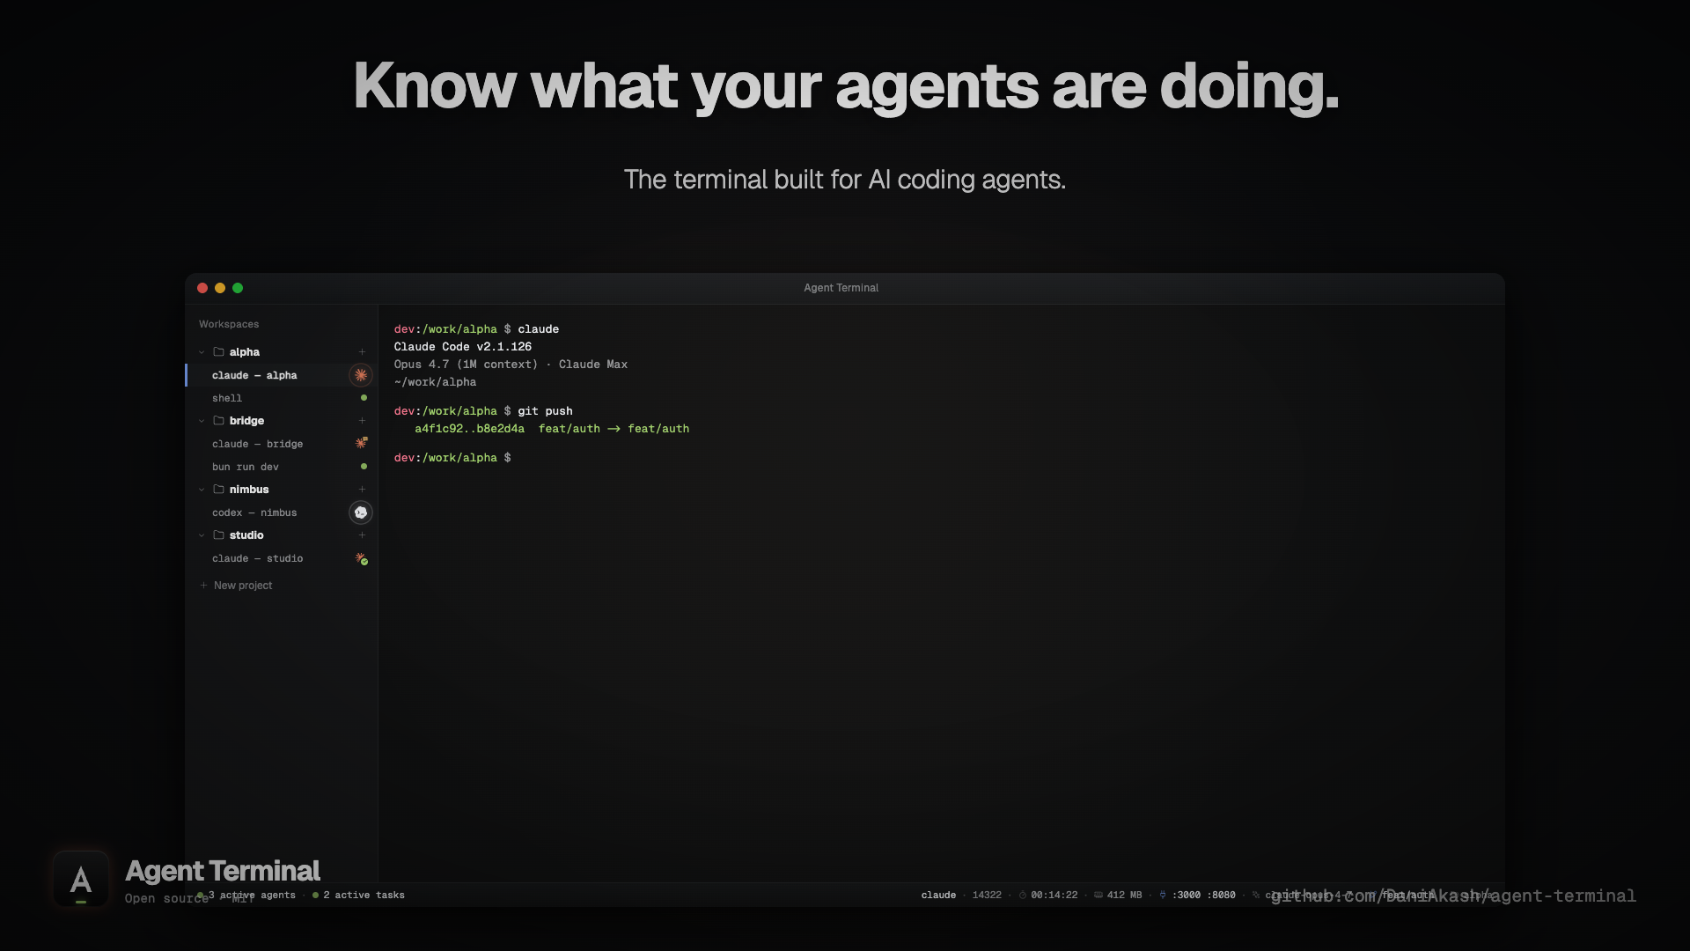Open the codex — nimbus session
Screen dimensions: 1690x951
(281, 512)
